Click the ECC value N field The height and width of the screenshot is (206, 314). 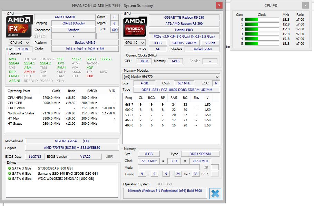(216, 83)
